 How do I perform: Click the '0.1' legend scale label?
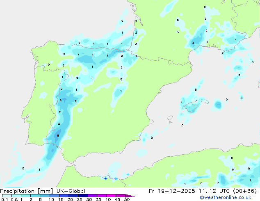point(5,199)
